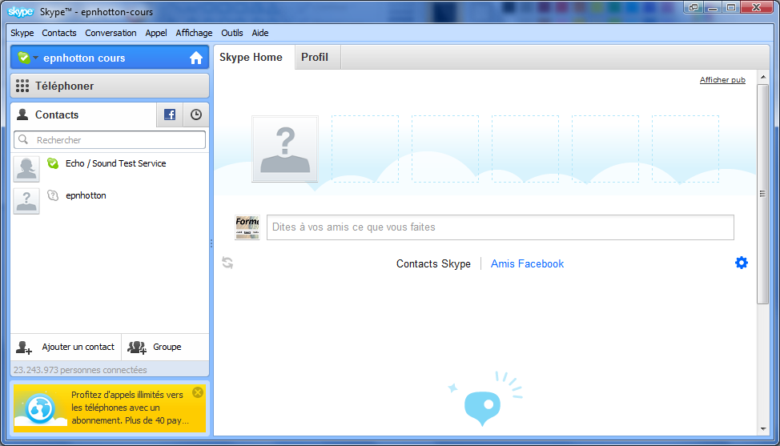Viewport: 780px width, 446px height.
Task: Open the Facebook contacts tab icon
Action: point(170,115)
